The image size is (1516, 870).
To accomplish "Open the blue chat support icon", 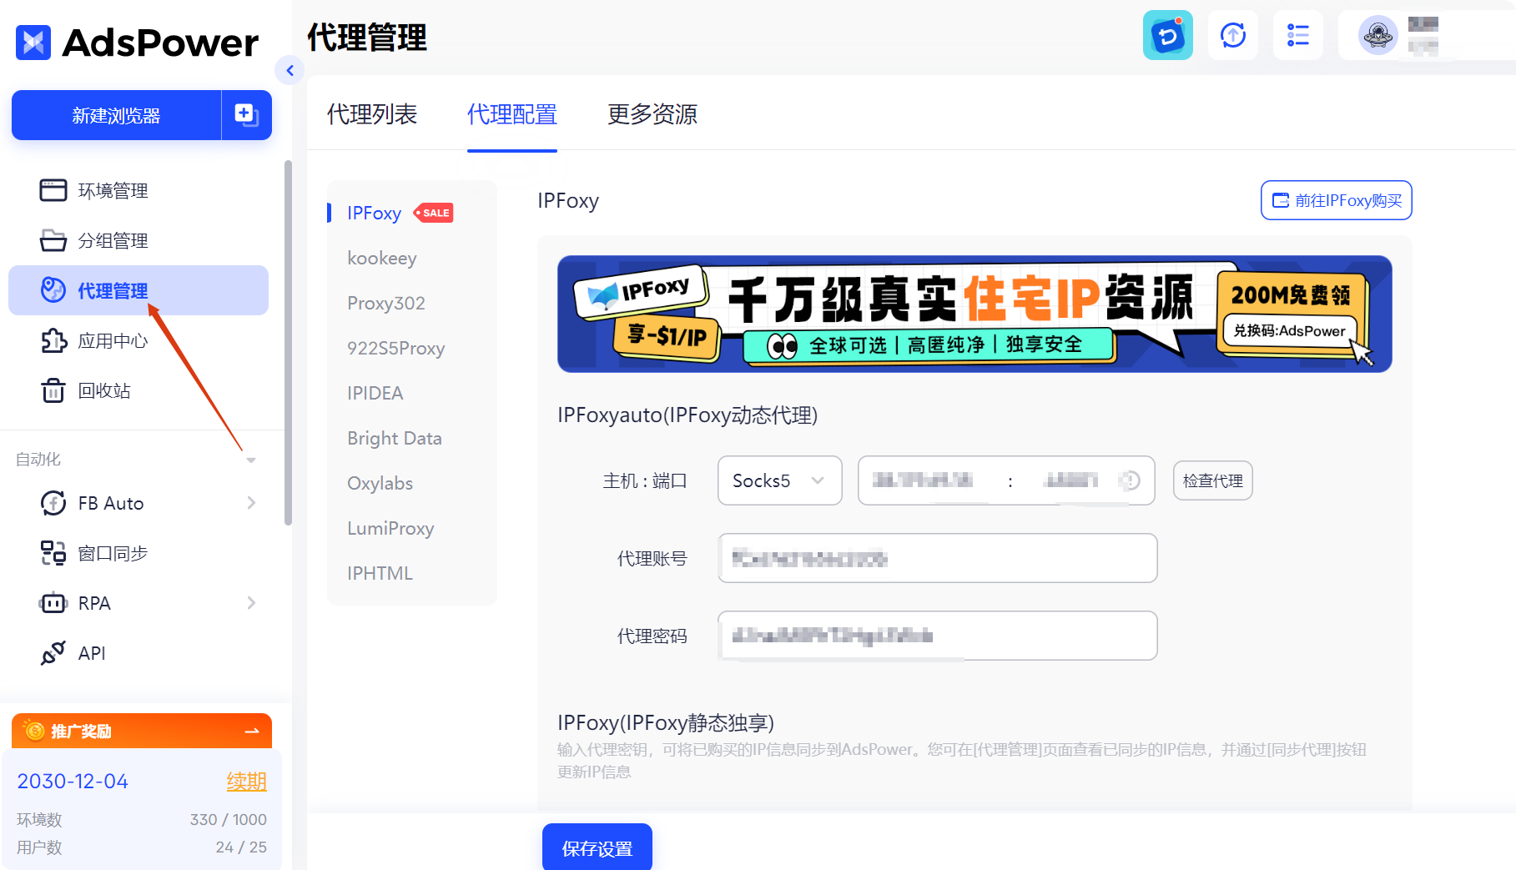I will tap(1168, 35).
